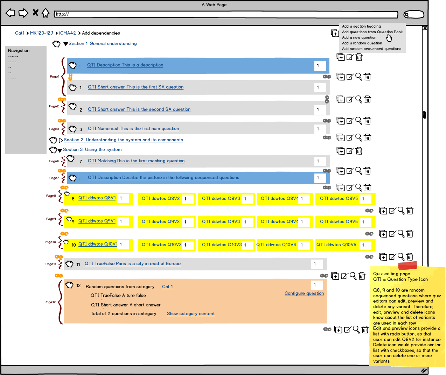Open the 'QTI ddwtos Q8V2' variant link
Image resolution: width=446 pixels, height=375 pixels.
coord(161,199)
